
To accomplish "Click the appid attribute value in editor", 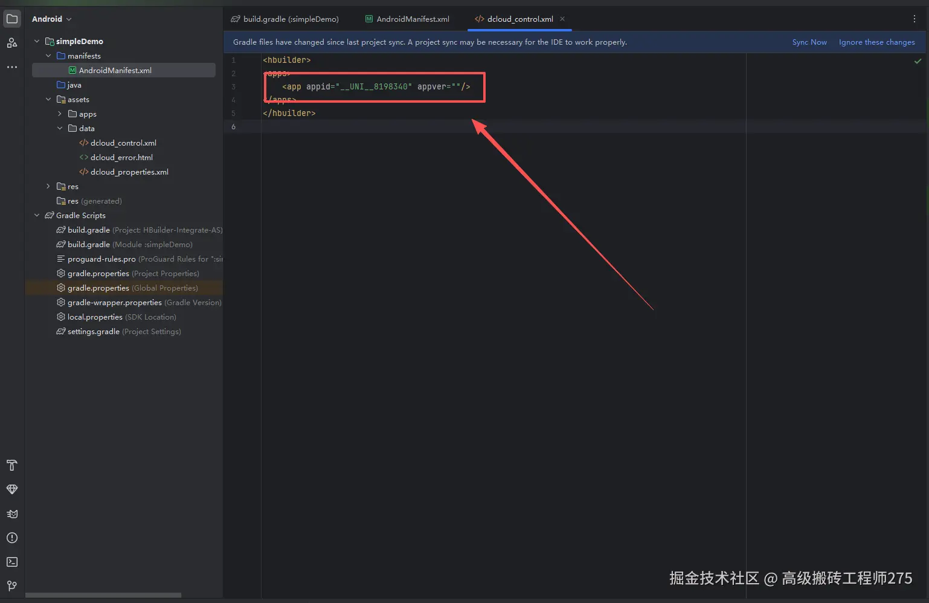I will coord(374,86).
